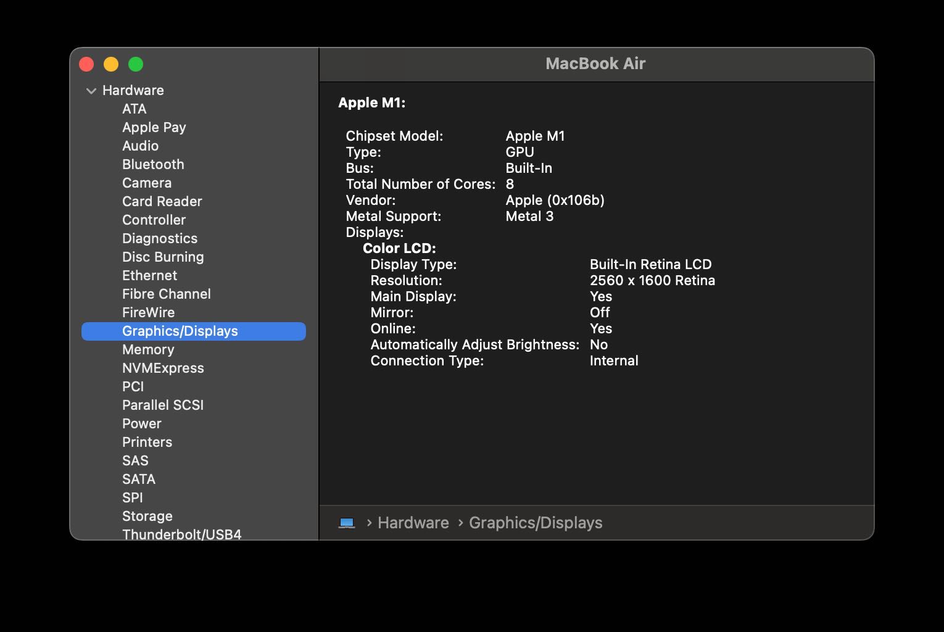Click Hardware in the bottom path bar
Image resolution: width=944 pixels, height=632 pixels.
pyautogui.click(x=413, y=523)
